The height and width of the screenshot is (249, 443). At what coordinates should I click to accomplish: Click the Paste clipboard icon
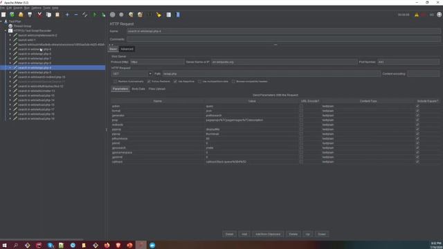point(57,15)
